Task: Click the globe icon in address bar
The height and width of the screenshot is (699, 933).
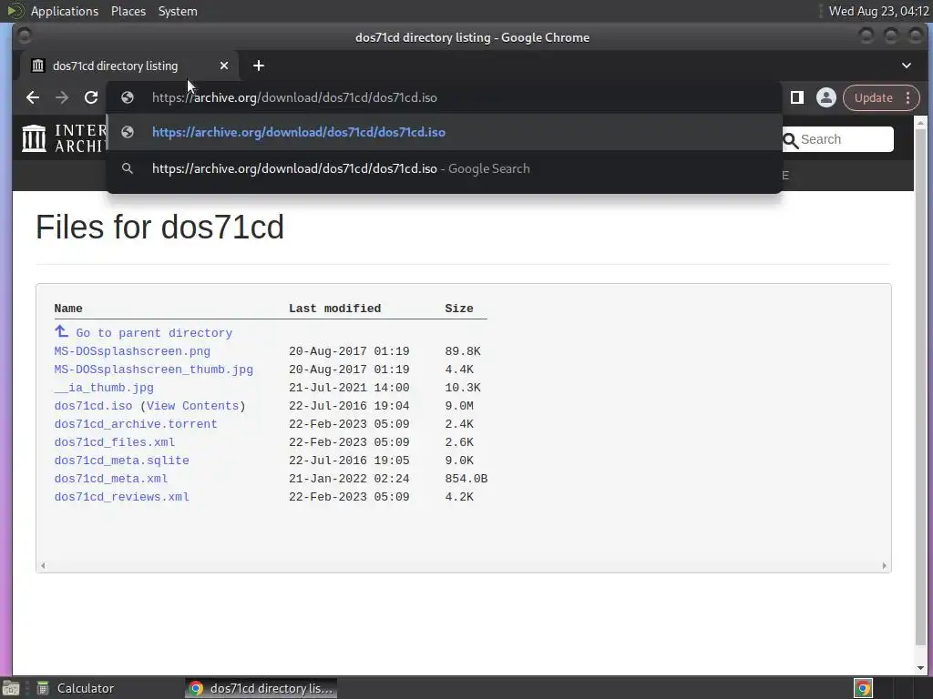Action: (x=128, y=97)
